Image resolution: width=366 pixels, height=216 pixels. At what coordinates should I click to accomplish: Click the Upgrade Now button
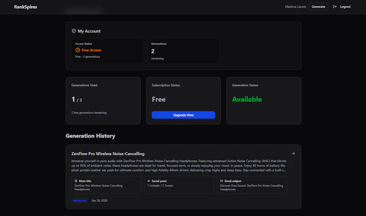coord(183,115)
